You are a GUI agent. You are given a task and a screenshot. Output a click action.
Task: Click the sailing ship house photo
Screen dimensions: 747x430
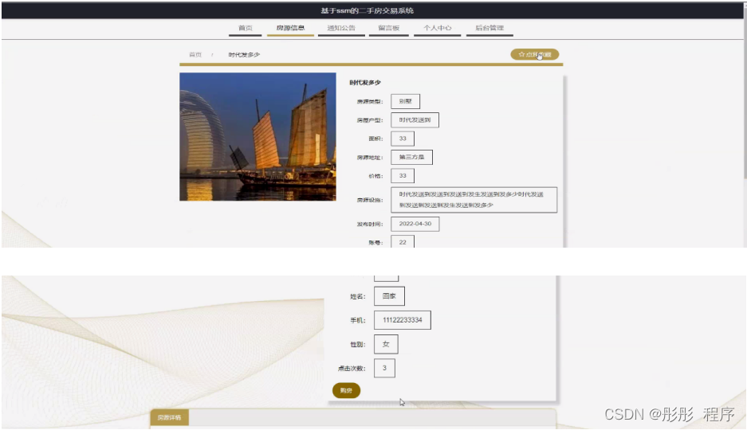[258, 136]
